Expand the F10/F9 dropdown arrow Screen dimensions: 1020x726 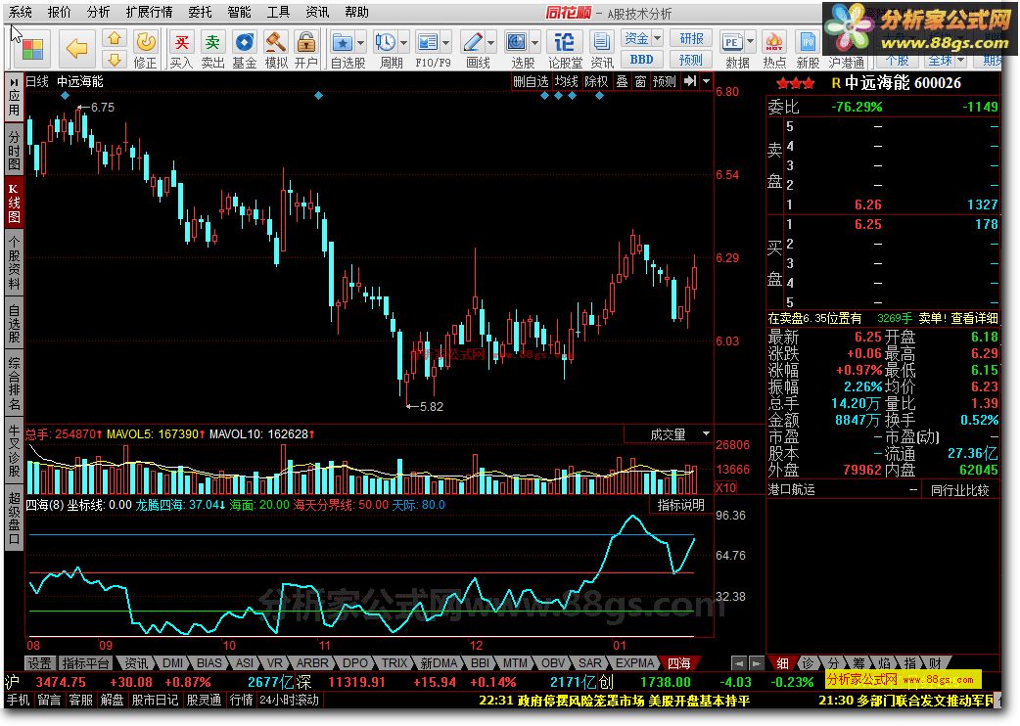pyautogui.click(x=446, y=43)
